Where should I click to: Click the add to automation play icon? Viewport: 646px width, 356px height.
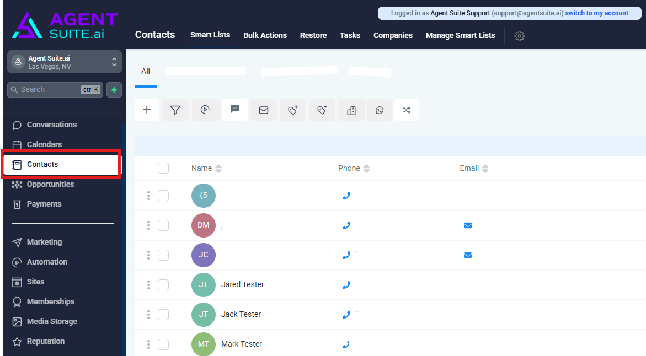point(205,110)
